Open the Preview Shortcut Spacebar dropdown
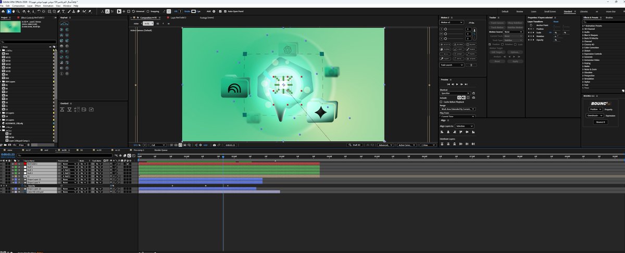625x253 pixels. (455, 93)
